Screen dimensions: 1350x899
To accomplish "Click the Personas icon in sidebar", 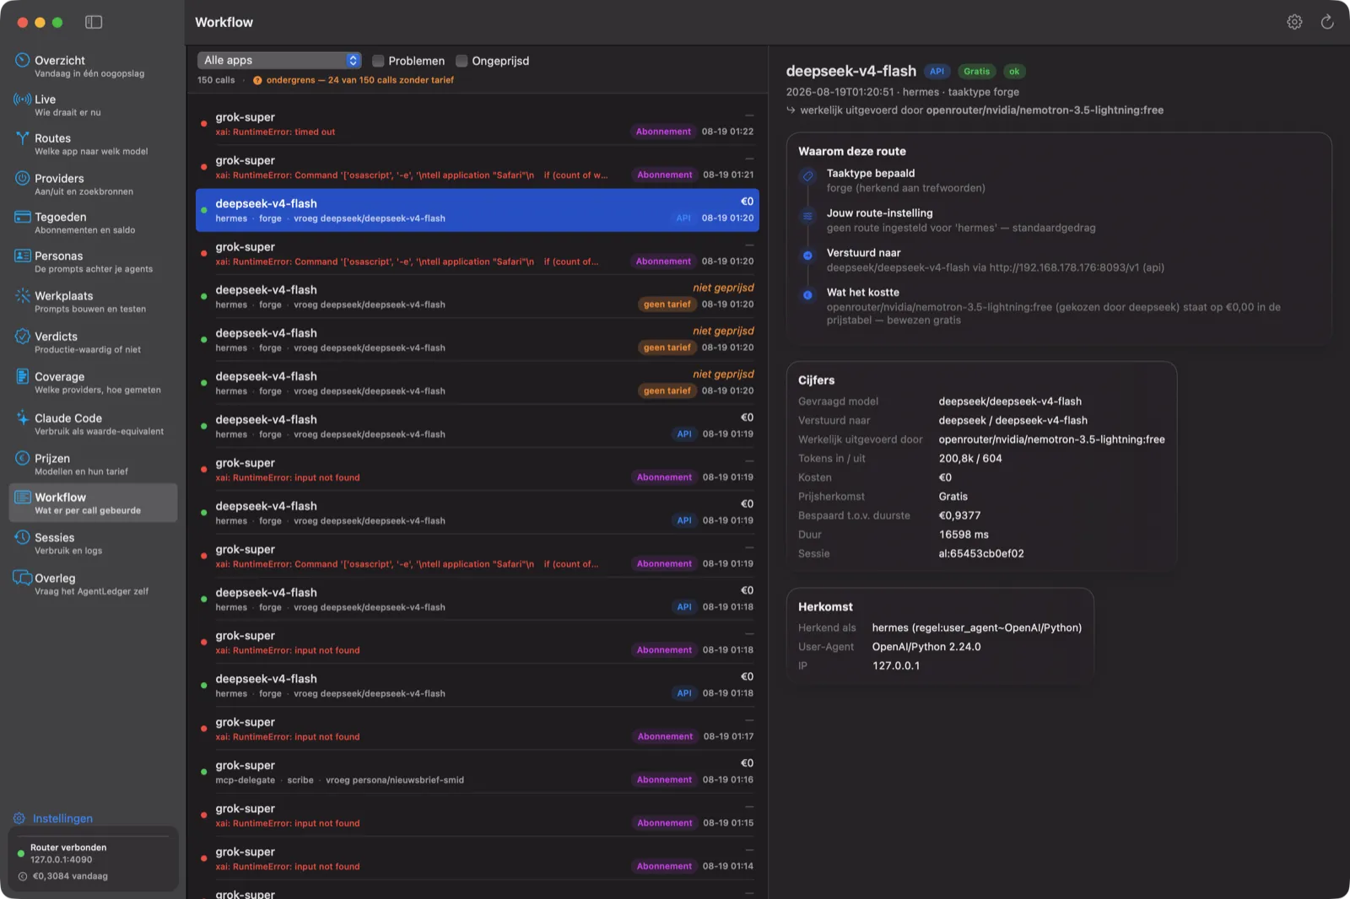I will click(22, 256).
